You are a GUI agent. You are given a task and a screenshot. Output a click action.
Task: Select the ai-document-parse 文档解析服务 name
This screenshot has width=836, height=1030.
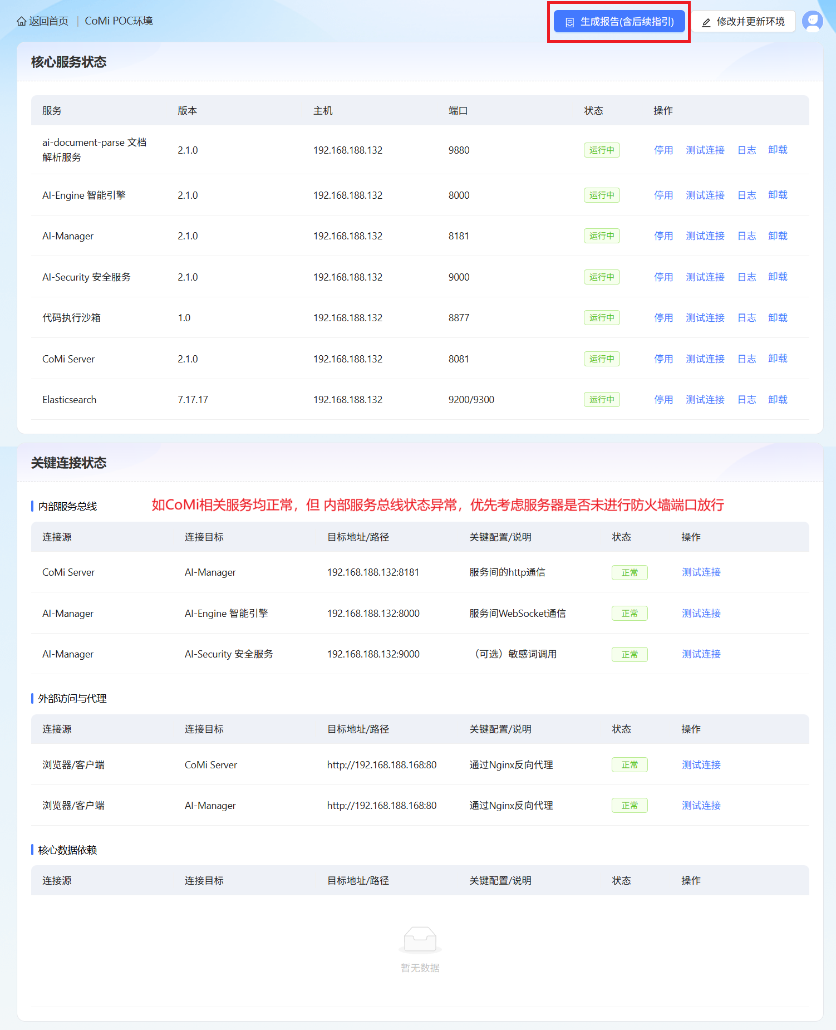pos(95,150)
